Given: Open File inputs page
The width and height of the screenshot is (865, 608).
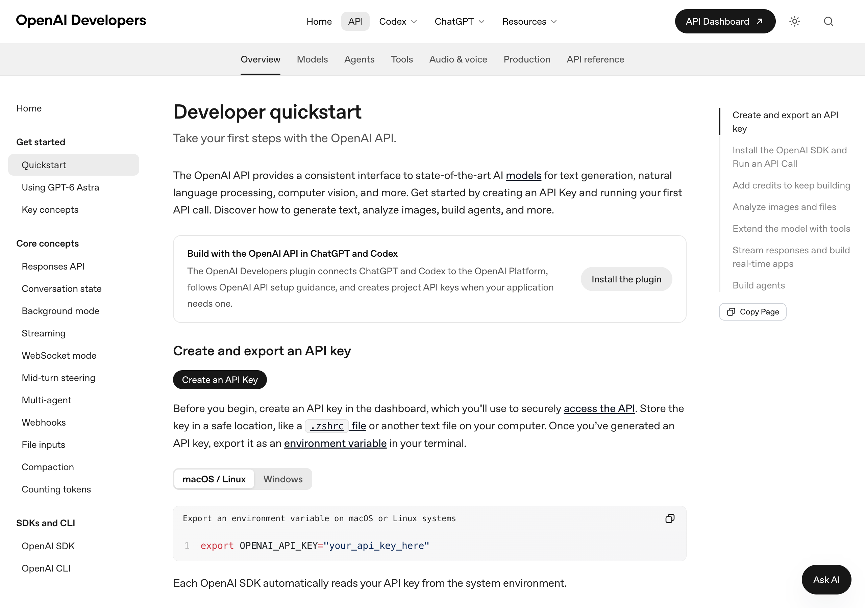Looking at the screenshot, I should tap(43, 445).
